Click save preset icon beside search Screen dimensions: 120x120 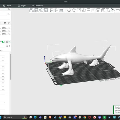click(7, 46)
